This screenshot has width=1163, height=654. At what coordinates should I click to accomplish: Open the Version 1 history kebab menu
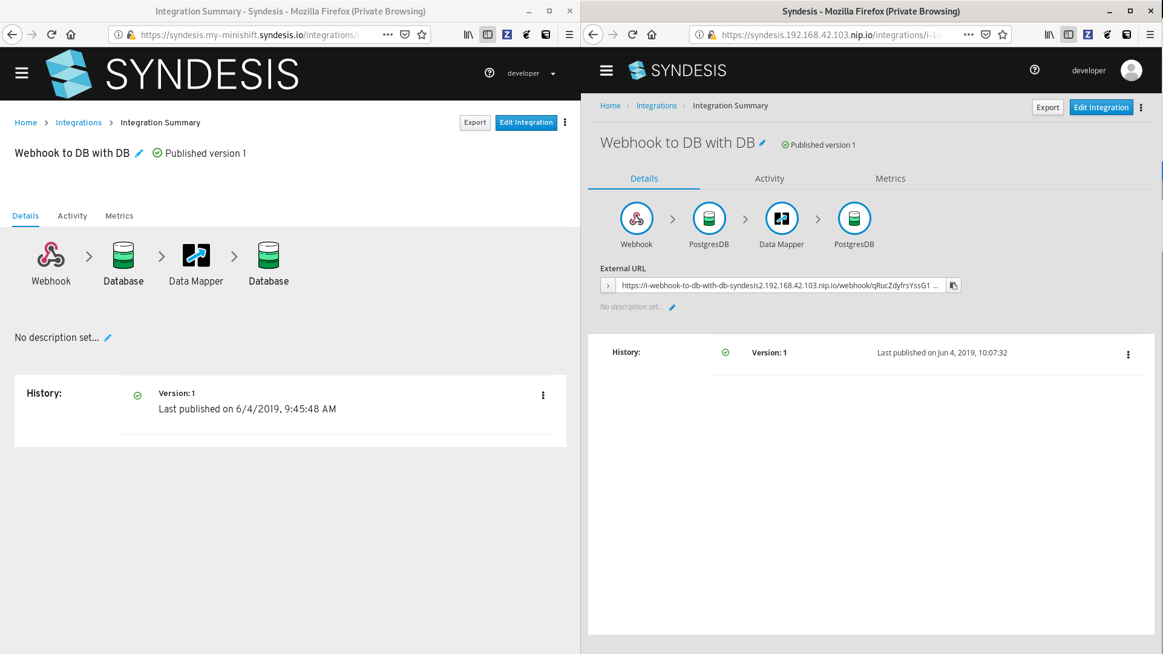pyautogui.click(x=1128, y=355)
